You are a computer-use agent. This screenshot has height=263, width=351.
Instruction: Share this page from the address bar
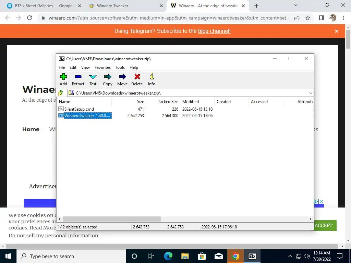(x=297, y=18)
